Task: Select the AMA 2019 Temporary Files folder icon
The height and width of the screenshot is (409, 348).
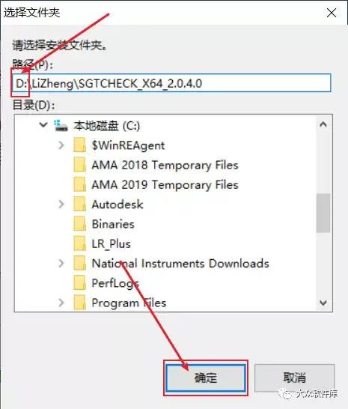Action: click(x=80, y=185)
